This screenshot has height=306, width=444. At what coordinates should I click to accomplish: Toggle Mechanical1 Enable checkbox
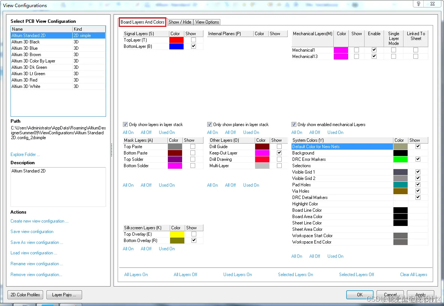click(374, 50)
